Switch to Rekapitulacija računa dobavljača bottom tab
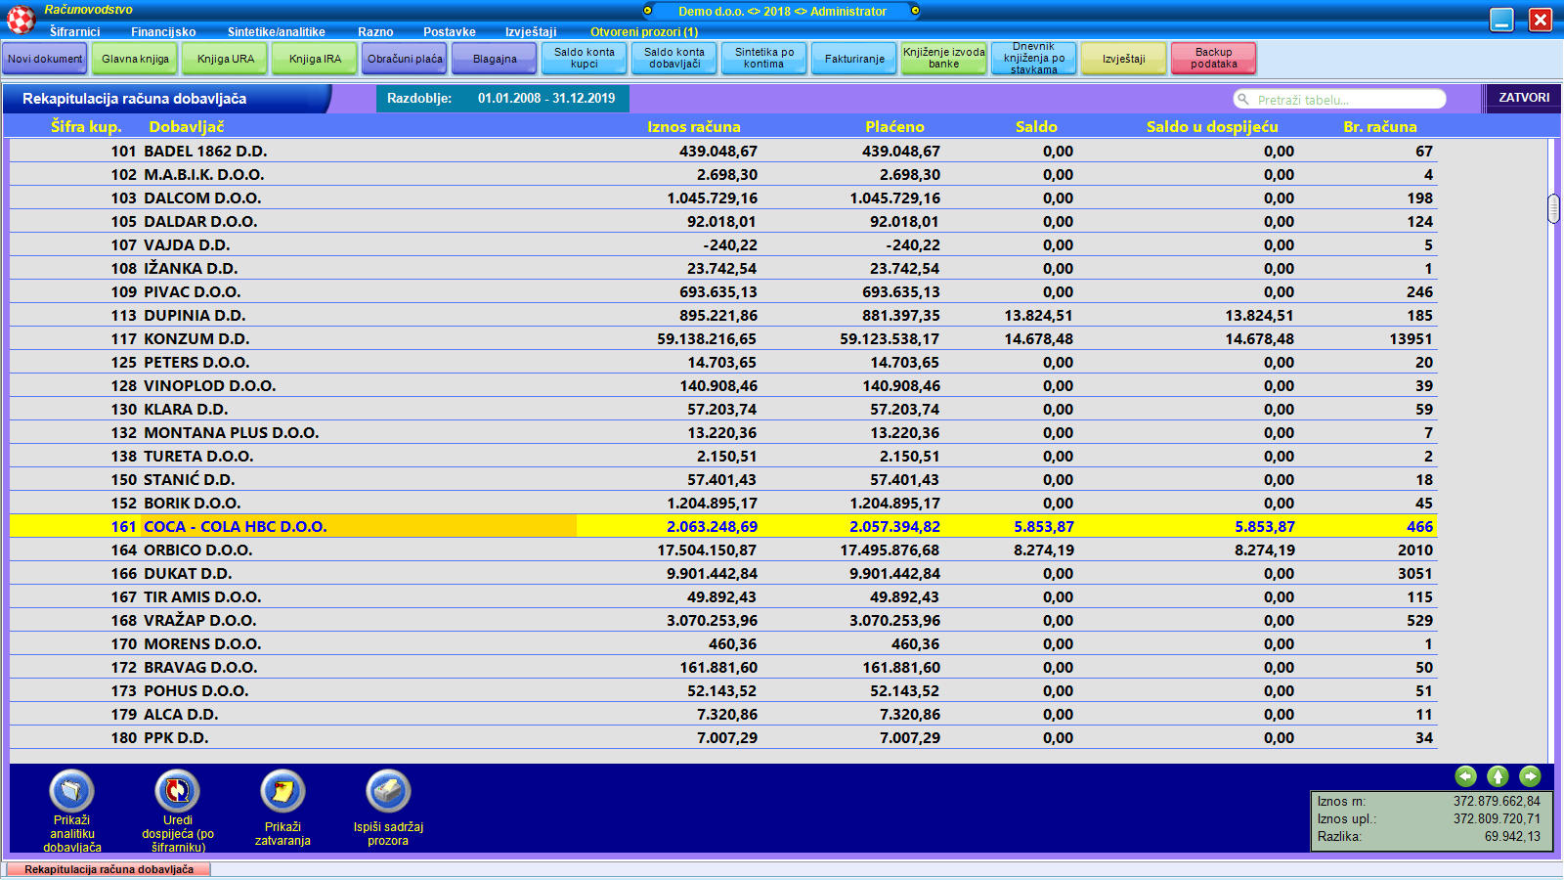This screenshot has width=1564, height=880. coord(109,869)
